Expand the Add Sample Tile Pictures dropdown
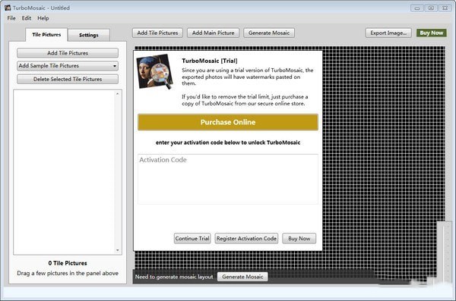 115,66
